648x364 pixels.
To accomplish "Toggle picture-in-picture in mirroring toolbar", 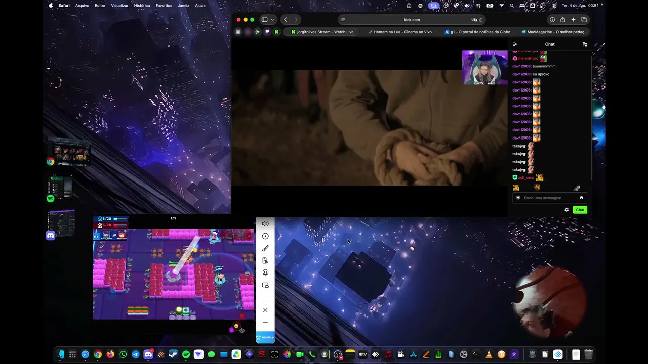I will click(x=265, y=285).
